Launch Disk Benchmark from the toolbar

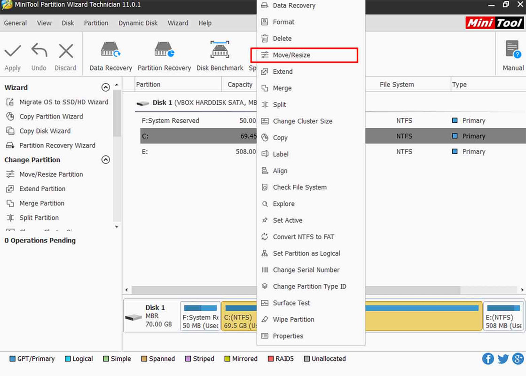click(220, 56)
